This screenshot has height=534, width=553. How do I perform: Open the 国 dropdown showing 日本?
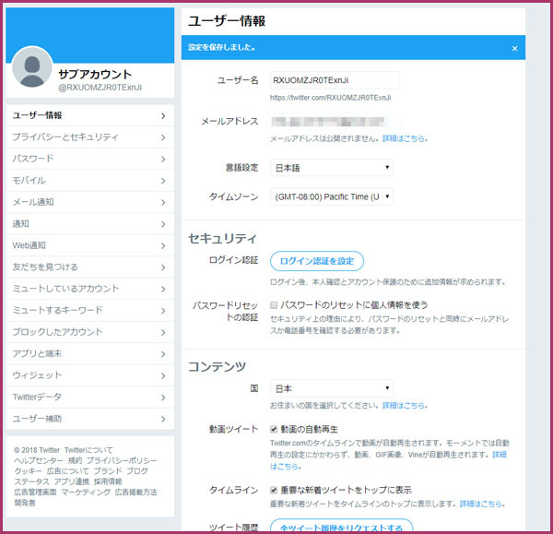(332, 388)
